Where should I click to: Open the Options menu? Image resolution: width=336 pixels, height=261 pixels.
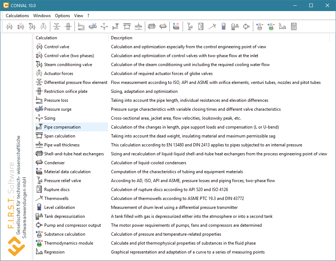pyautogui.click(x=62, y=16)
